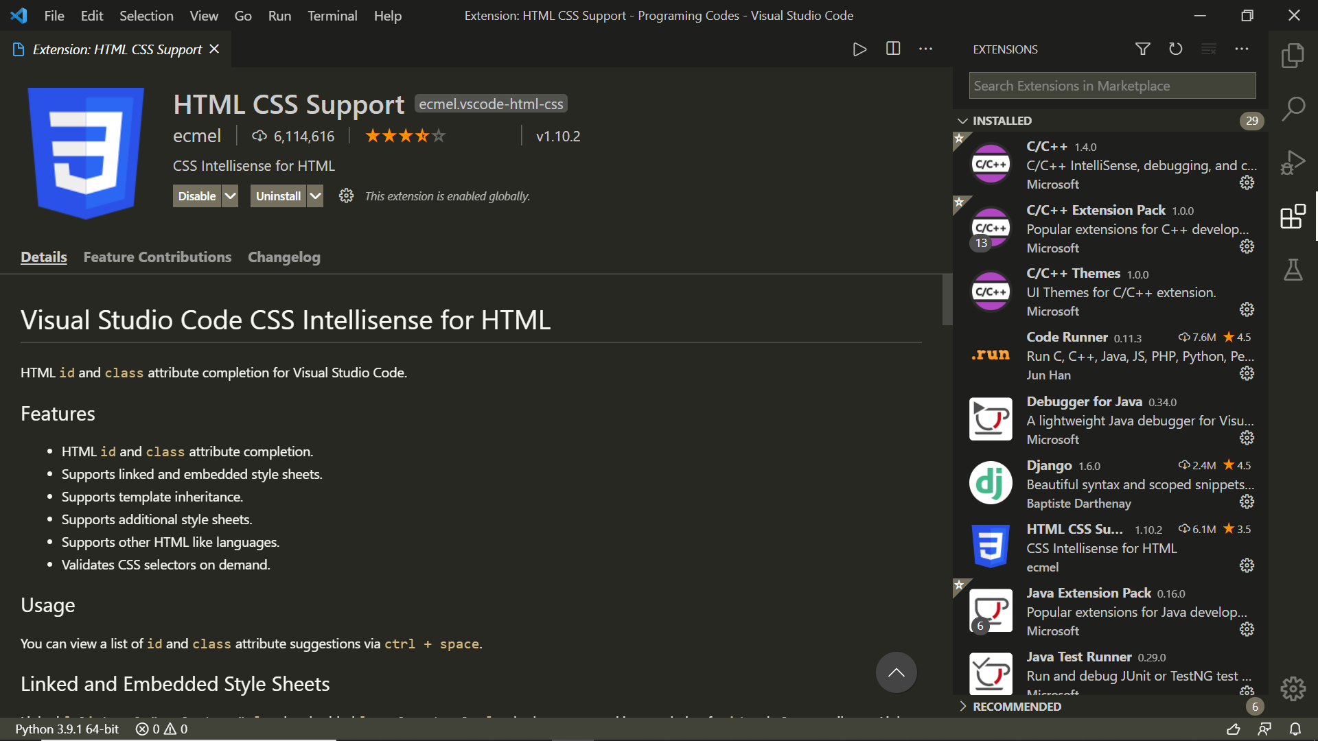
Task: Open gear menu for C/C++ Extension Pack
Action: point(1247,246)
